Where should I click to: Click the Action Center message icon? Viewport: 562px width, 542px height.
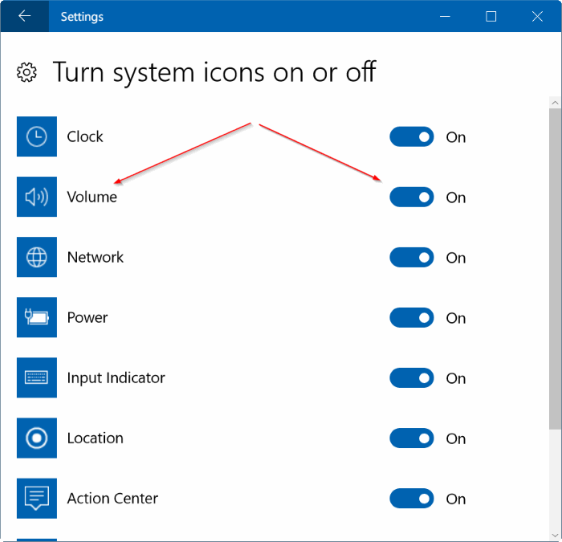37,499
